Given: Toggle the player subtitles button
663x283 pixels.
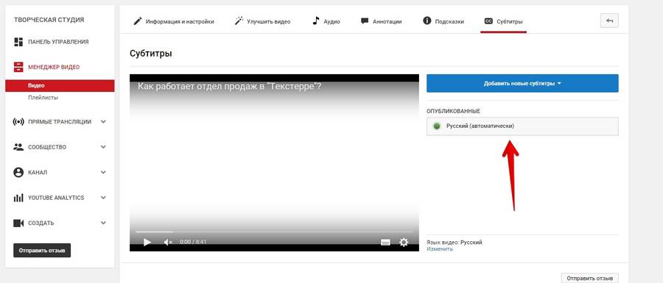Looking at the screenshot, I should pos(385,242).
